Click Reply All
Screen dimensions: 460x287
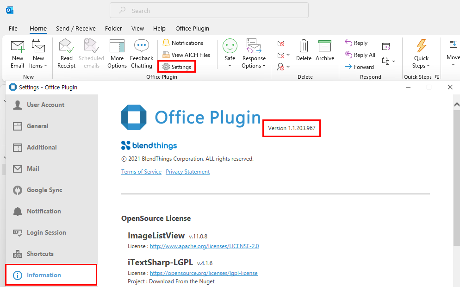(360, 55)
